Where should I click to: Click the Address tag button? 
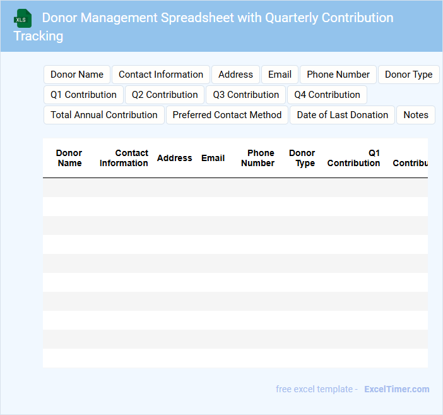(235, 75)
